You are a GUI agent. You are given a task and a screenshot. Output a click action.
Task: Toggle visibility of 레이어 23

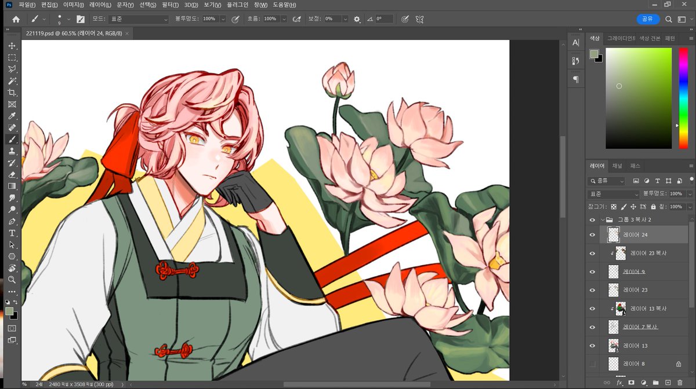coord(592,290)
